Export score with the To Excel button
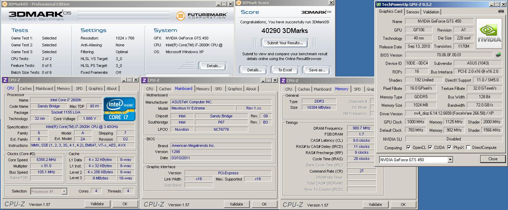Viewport: 508px width, 210px height. [285, 70]
